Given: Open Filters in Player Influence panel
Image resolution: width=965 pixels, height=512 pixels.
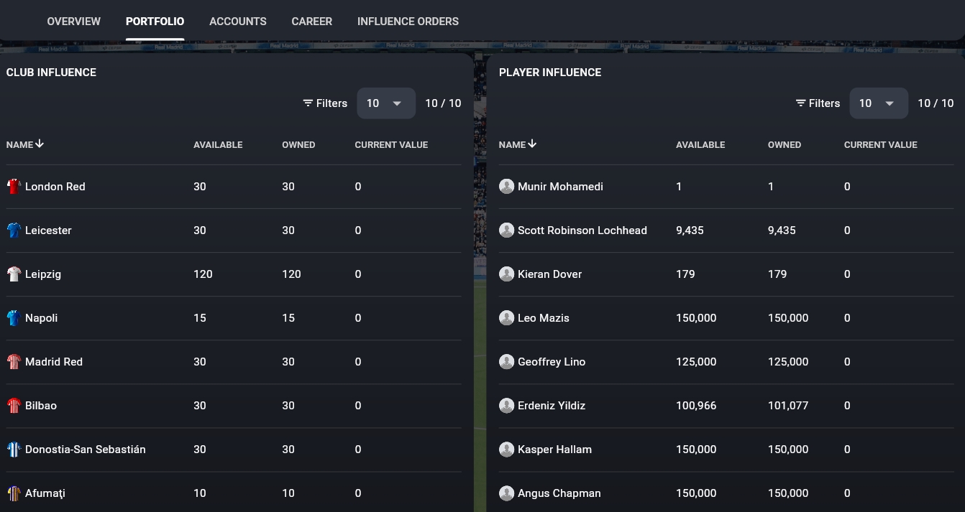Looking at the screenshot, I should pyautogui.click(x=818, y=103).
